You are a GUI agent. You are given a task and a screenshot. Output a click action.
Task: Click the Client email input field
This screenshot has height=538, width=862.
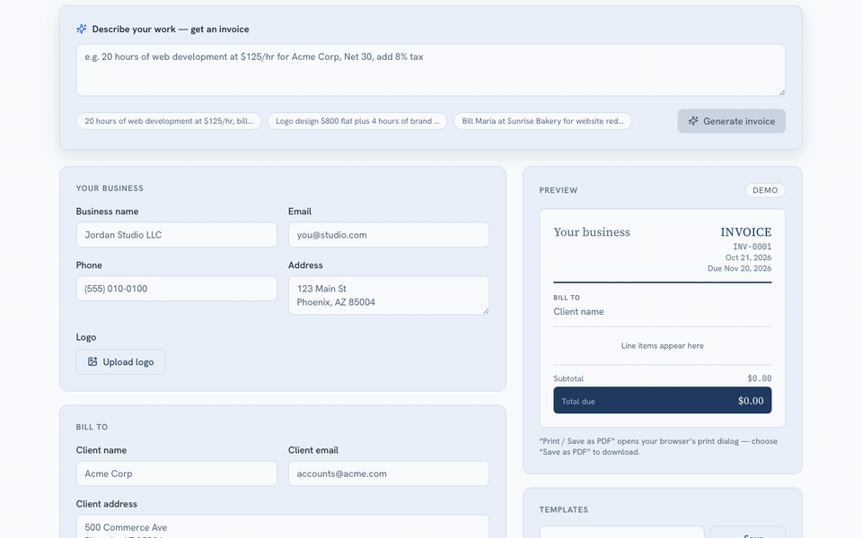389,473
